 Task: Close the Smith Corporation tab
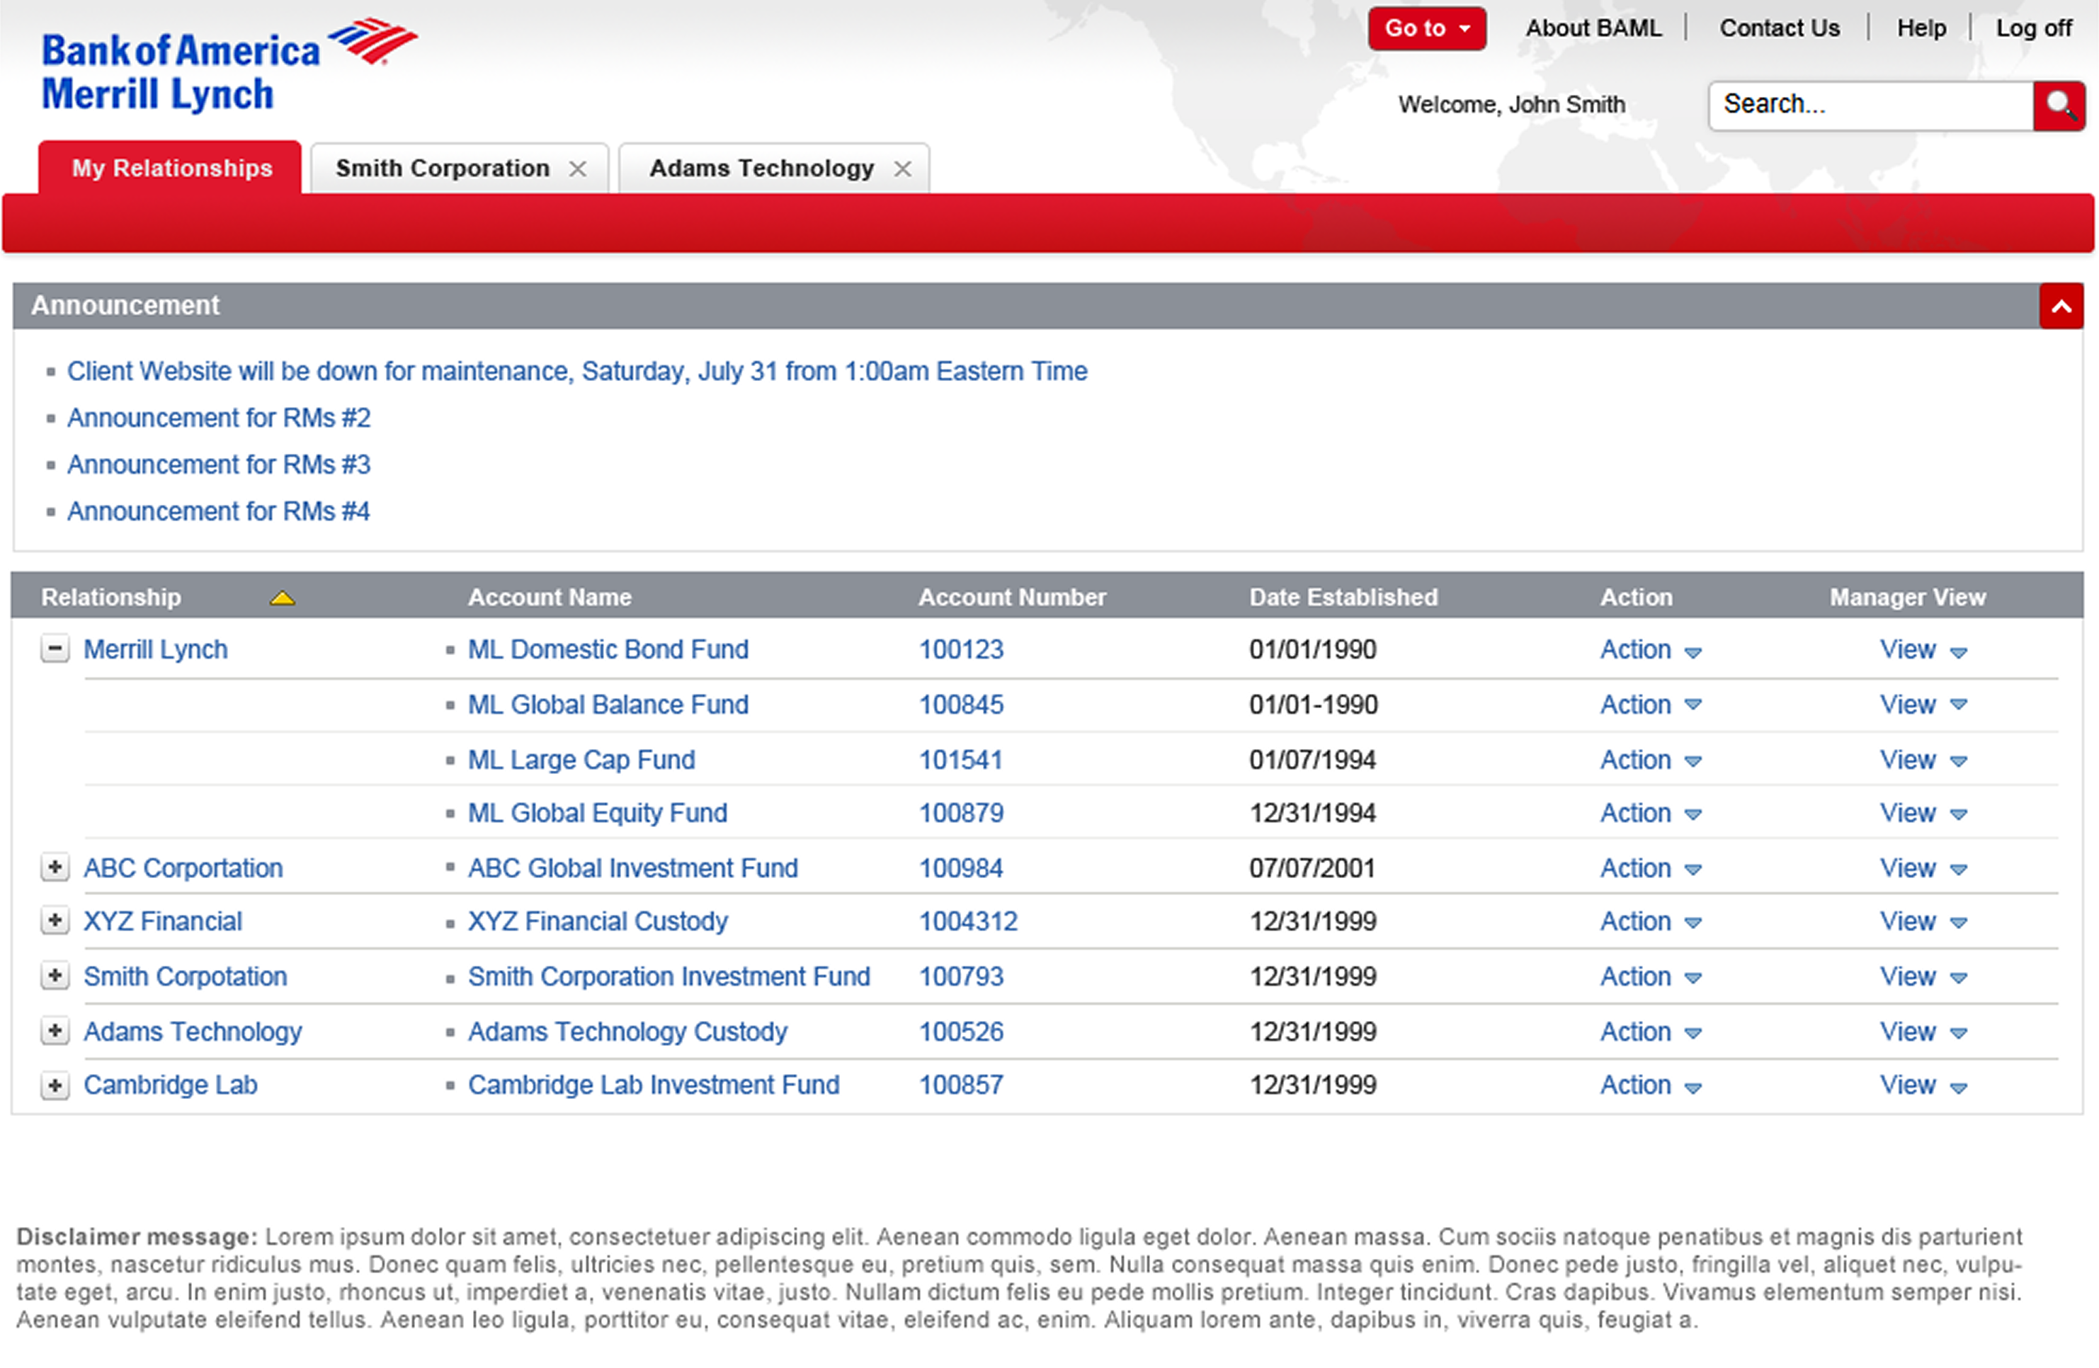pos(578,169)
